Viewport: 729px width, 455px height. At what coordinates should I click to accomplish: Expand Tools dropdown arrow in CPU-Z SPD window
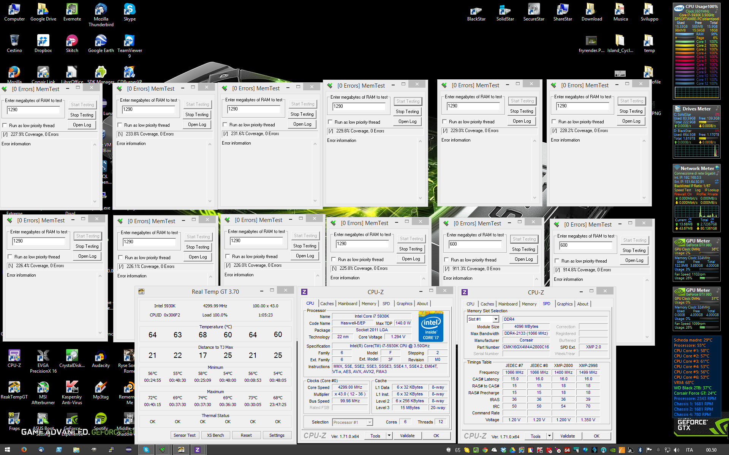pos(549,436)
